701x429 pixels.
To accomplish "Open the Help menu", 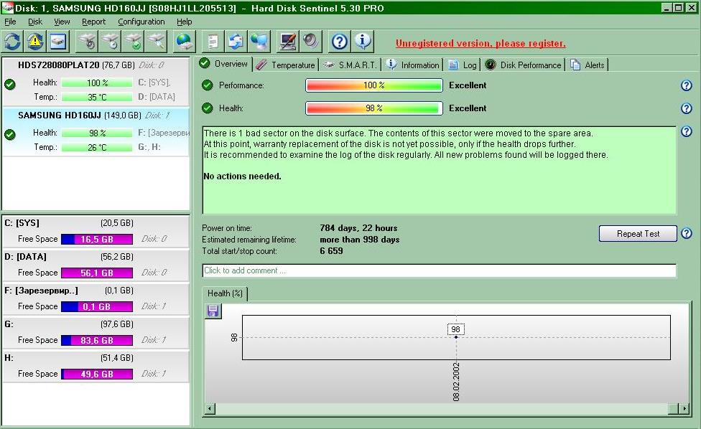I will tap(184, 22).
